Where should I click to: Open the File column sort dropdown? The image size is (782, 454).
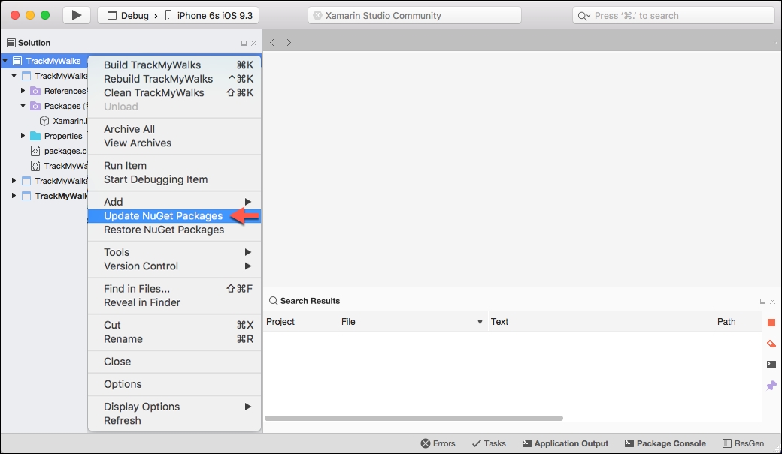(480, 322)
